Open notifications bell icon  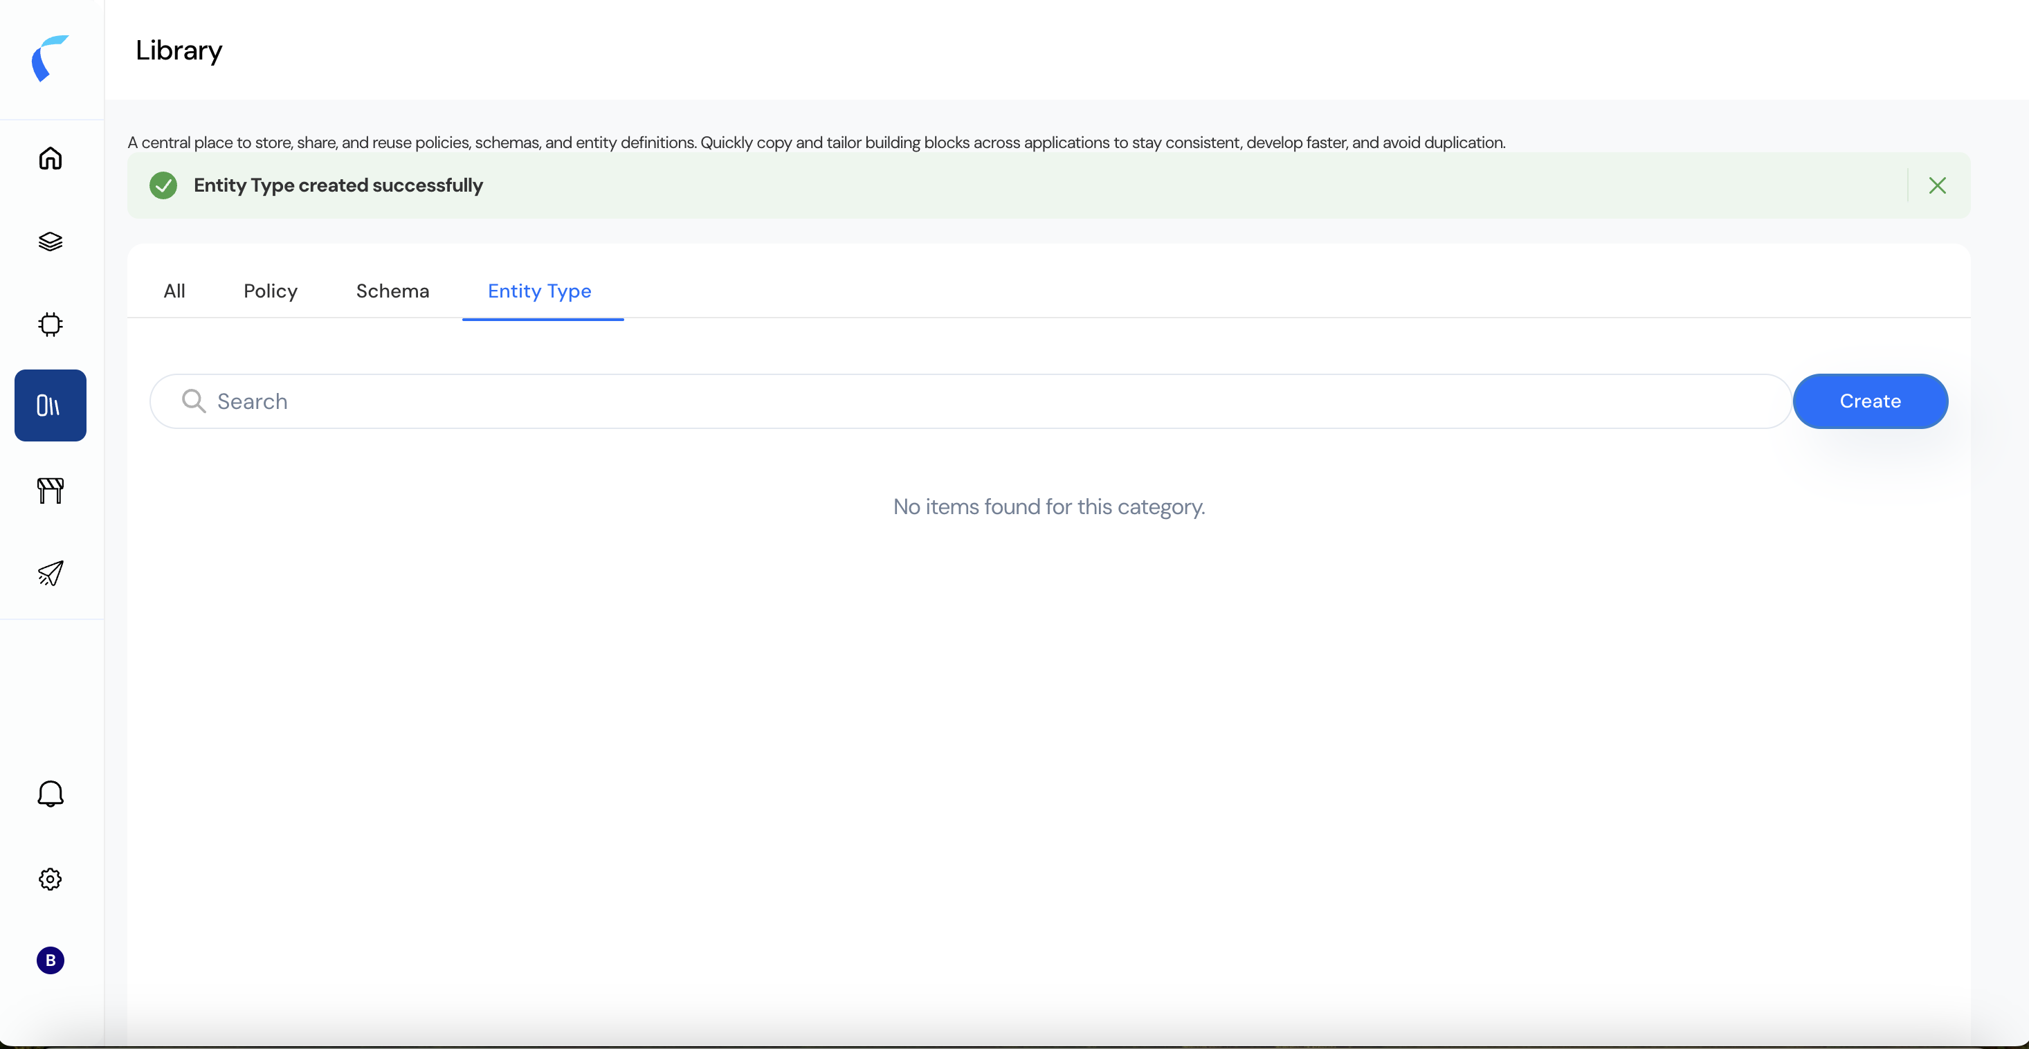pyautogui.click(x=51, y=794)
